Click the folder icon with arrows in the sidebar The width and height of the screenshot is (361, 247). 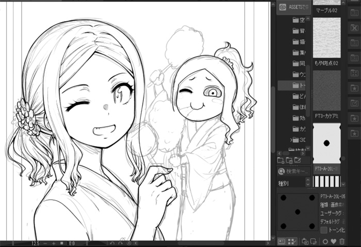(354, 73)
